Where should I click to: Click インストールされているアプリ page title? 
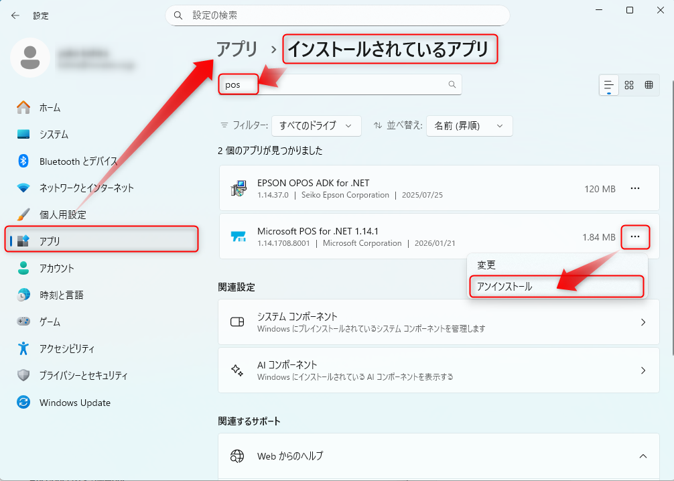[389, 49]
